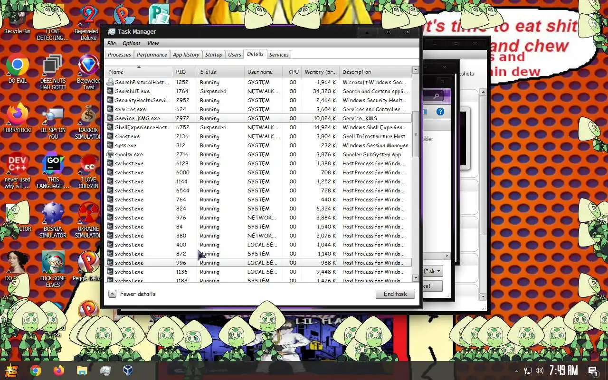Switch to the Processes tab

tap(119, 55)
